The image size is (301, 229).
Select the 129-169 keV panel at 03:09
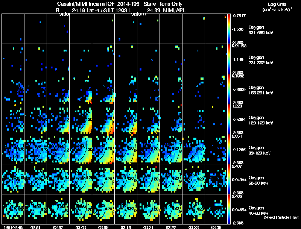pos(103,119)
